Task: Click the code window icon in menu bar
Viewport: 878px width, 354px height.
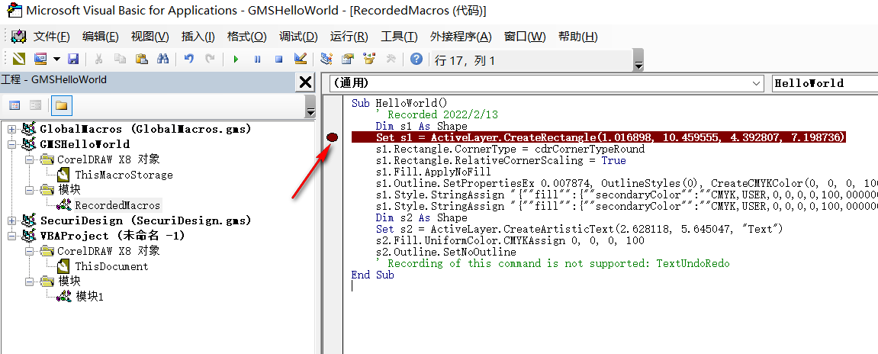Action: (18, 37)
